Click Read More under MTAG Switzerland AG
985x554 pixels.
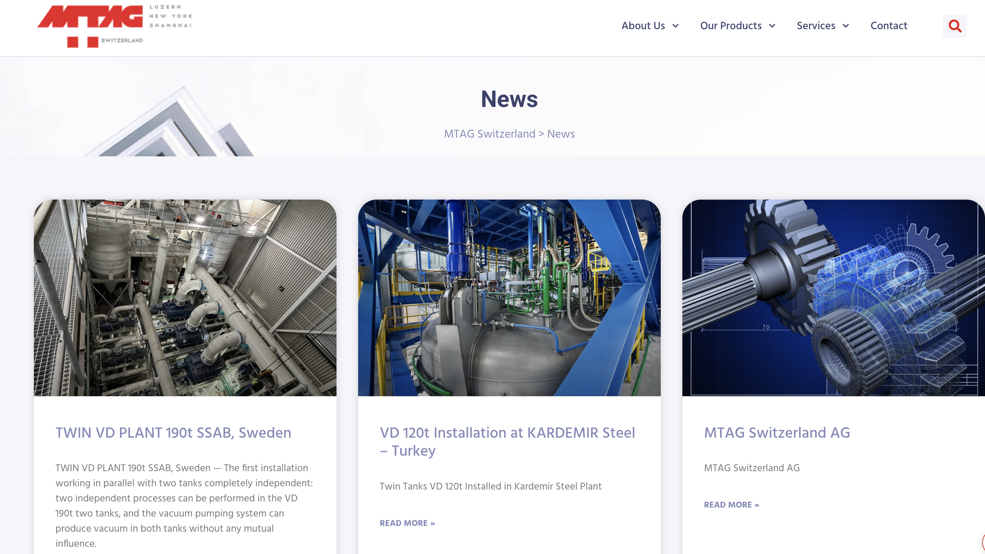[731, 505]
